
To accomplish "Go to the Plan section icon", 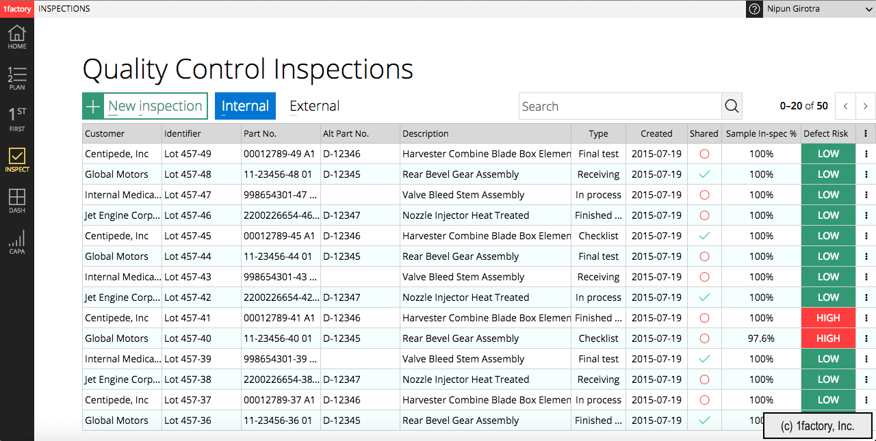I will (17, 78).
